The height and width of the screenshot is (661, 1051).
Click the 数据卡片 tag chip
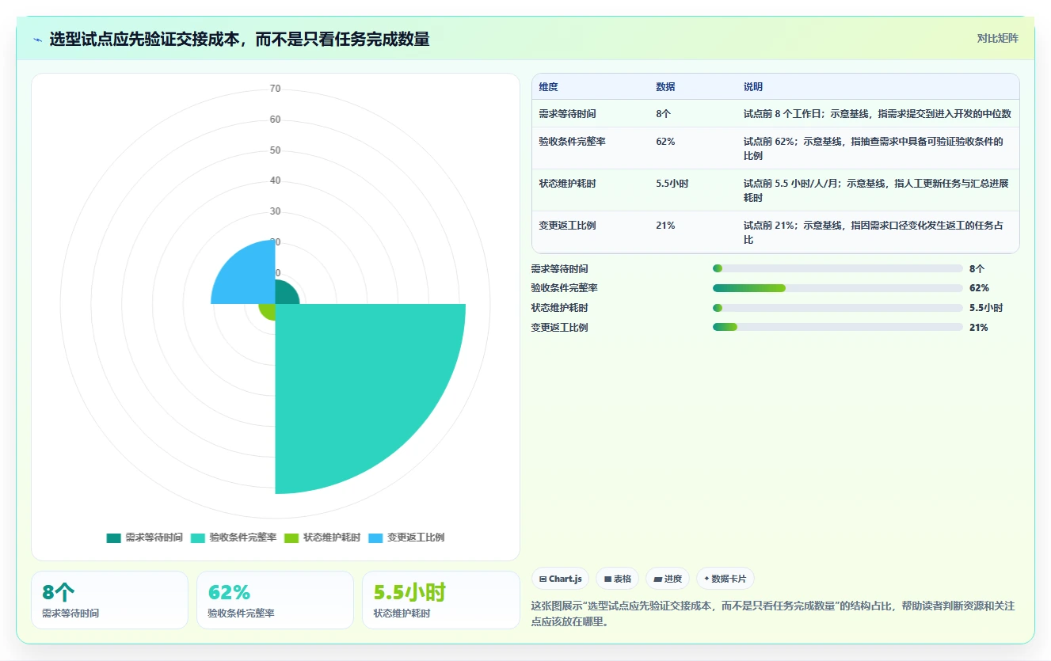tap(725, 579)
